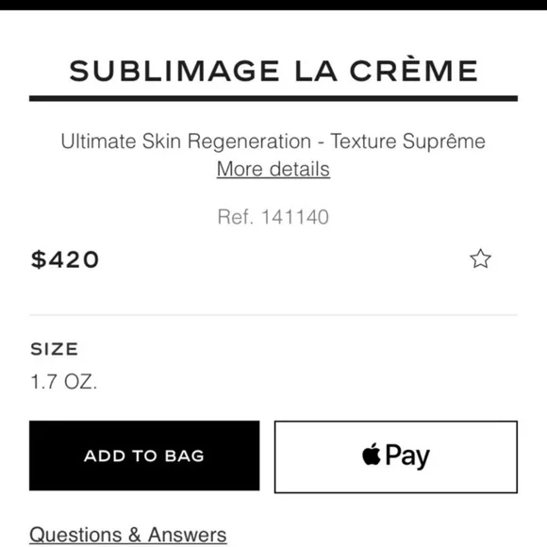
Task: Add the product to wishlist with star icon
Action: coord(480,258)
